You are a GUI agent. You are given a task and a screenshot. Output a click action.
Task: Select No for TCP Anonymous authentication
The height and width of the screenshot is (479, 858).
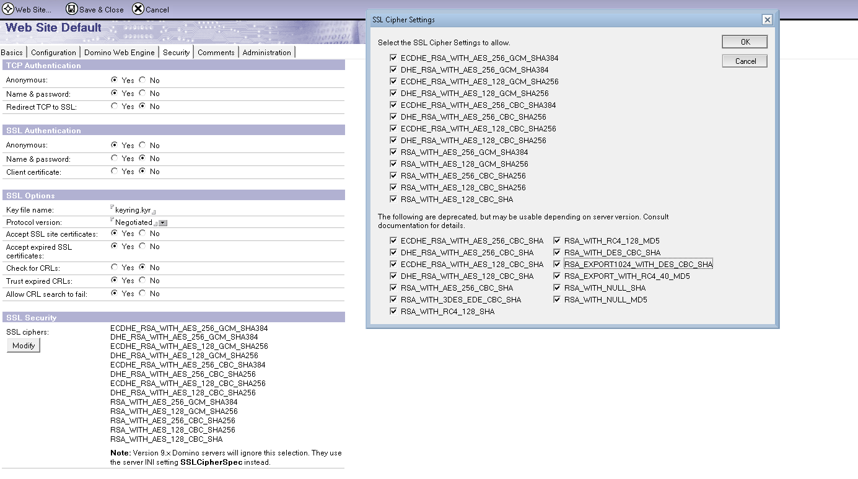(142, 81)
